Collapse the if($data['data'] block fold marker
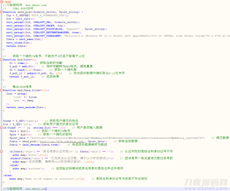The image size is (230, 191). tap(1, 151)
